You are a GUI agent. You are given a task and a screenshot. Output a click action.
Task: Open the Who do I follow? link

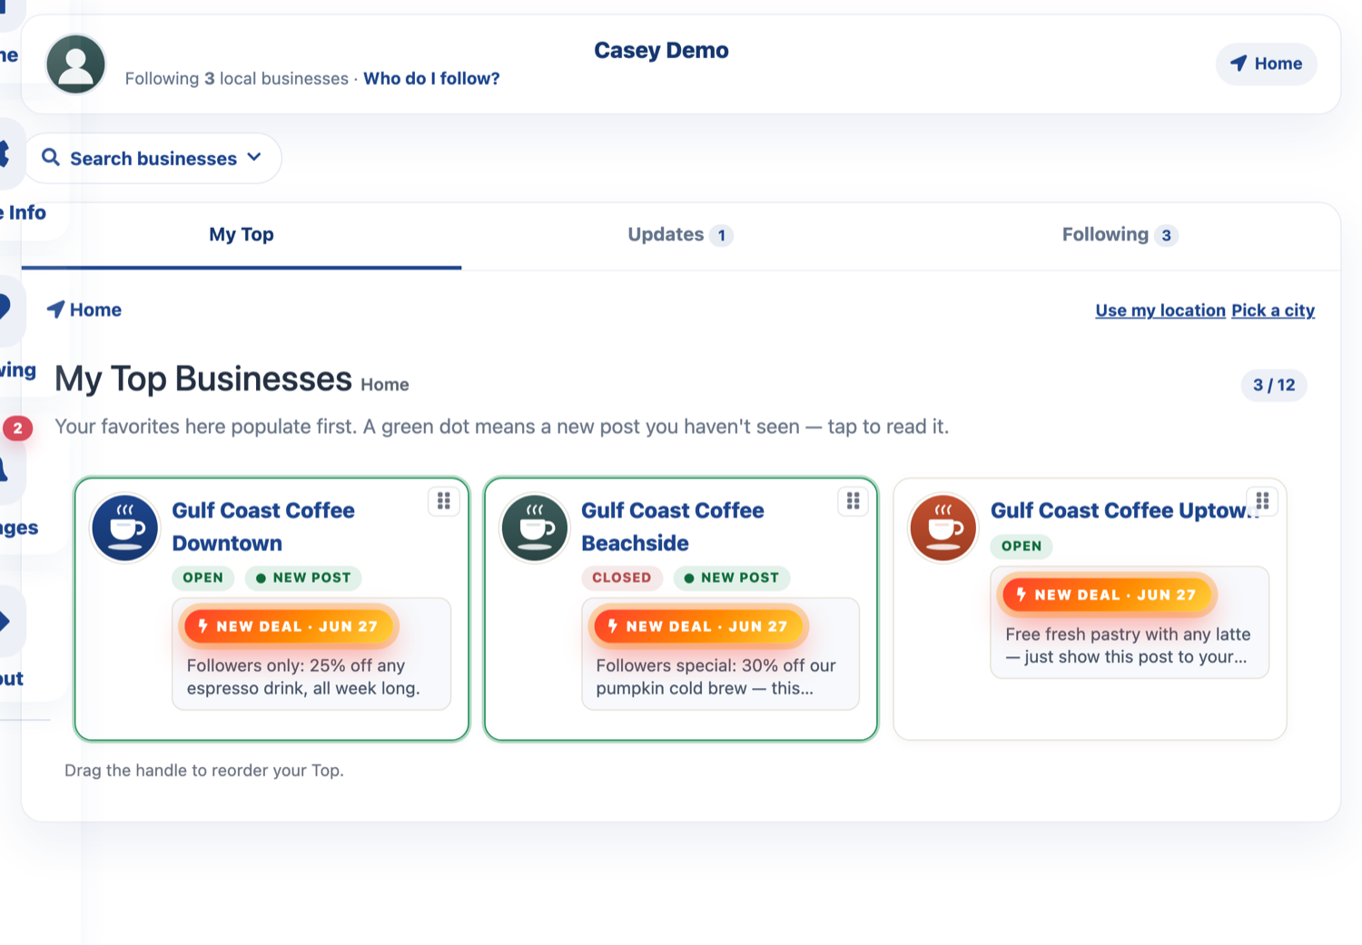click(x=431, y=79)
